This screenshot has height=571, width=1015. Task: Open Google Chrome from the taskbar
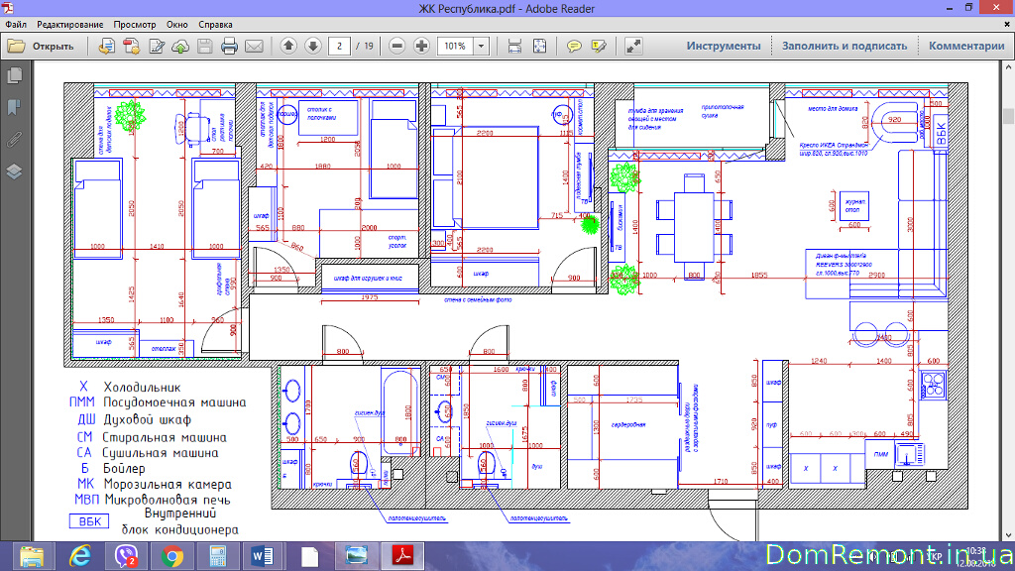pyautogui.click(x=170, y=556)
